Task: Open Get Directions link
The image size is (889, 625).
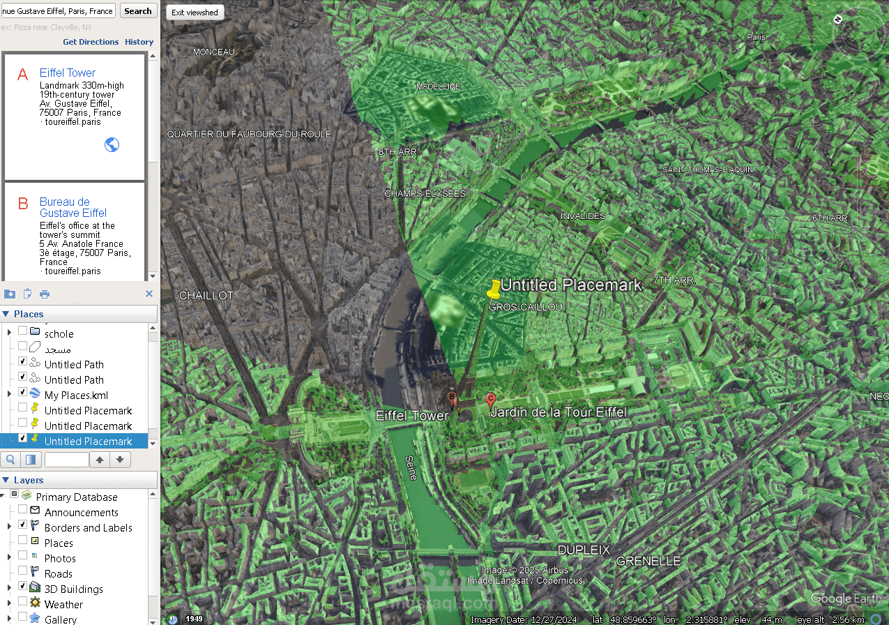Action: (91, 42)
